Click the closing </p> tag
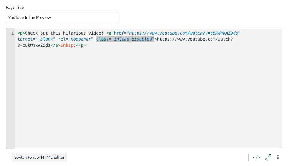The height and width of the screenshot is (166, 288). 81,45
